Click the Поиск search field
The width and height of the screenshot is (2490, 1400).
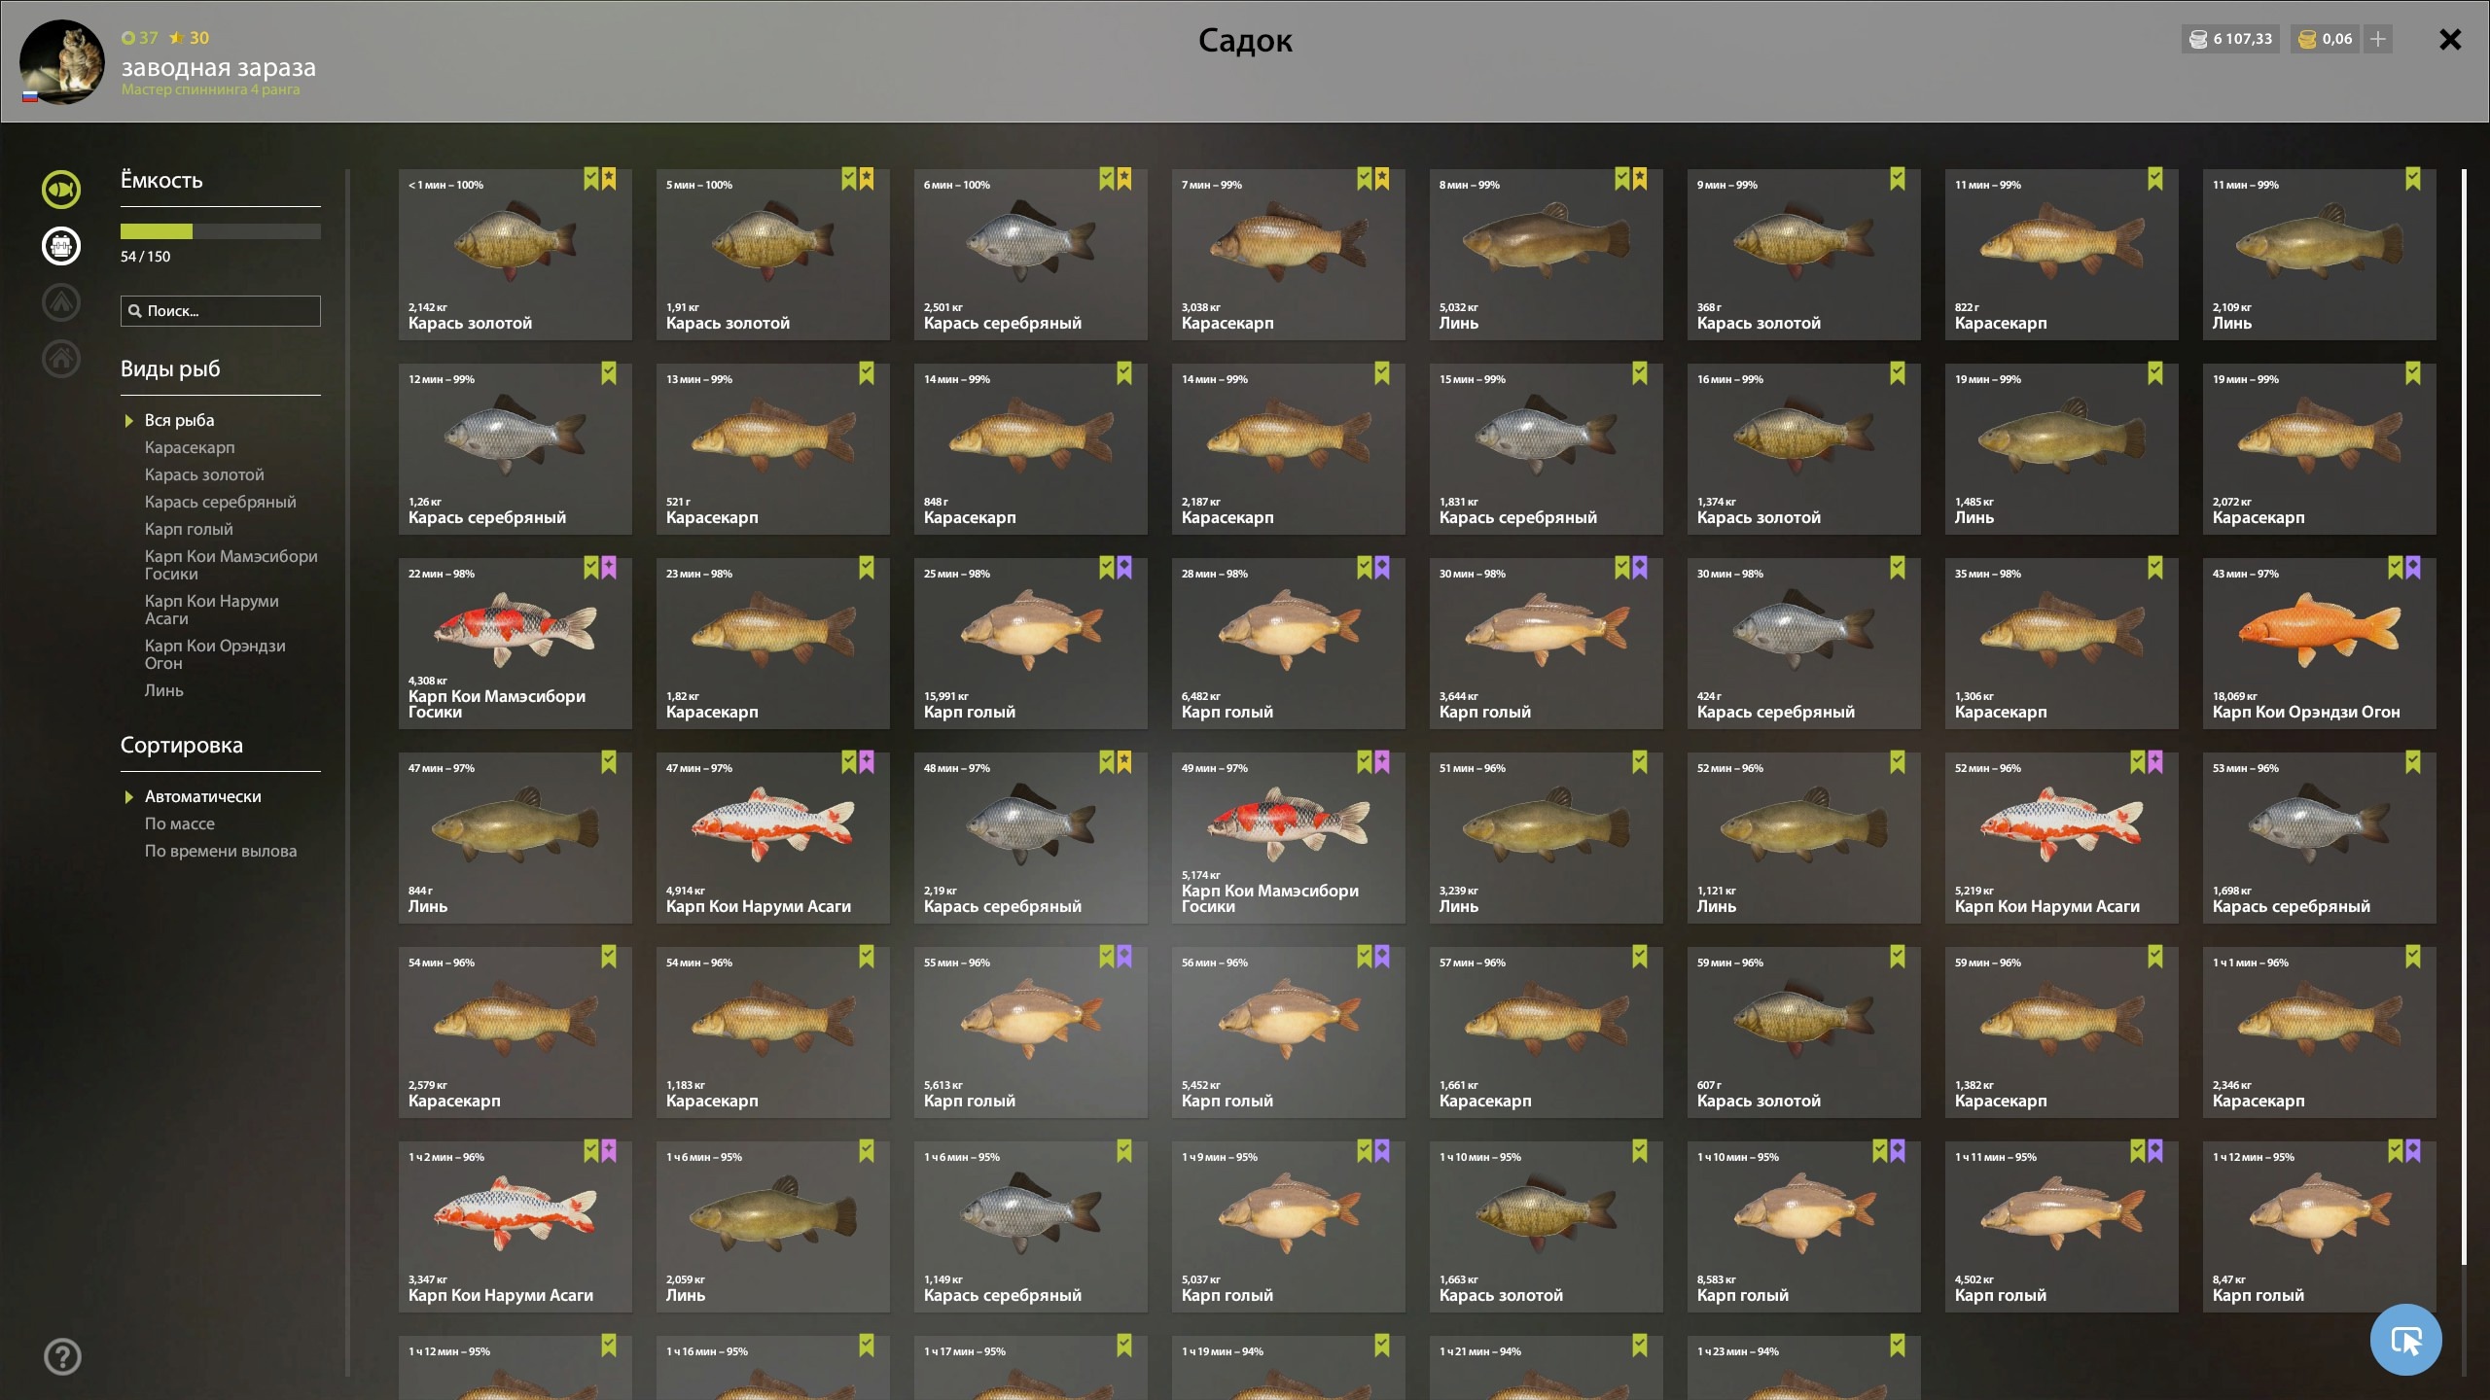click(221, 311)
